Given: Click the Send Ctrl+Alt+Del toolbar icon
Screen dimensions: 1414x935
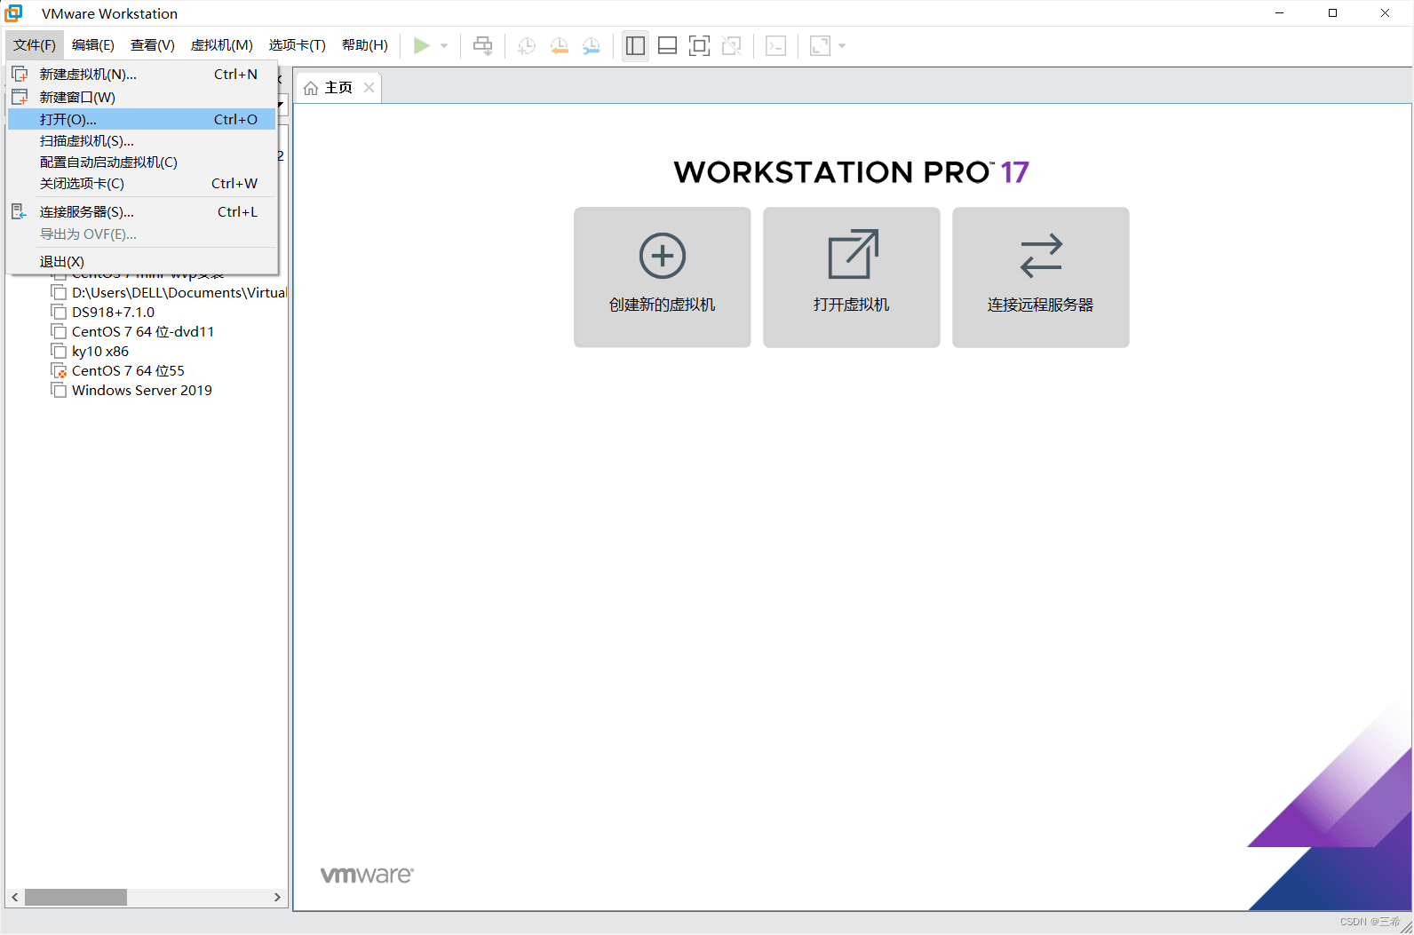Looking at the screenshot, I should pos(483,46).
